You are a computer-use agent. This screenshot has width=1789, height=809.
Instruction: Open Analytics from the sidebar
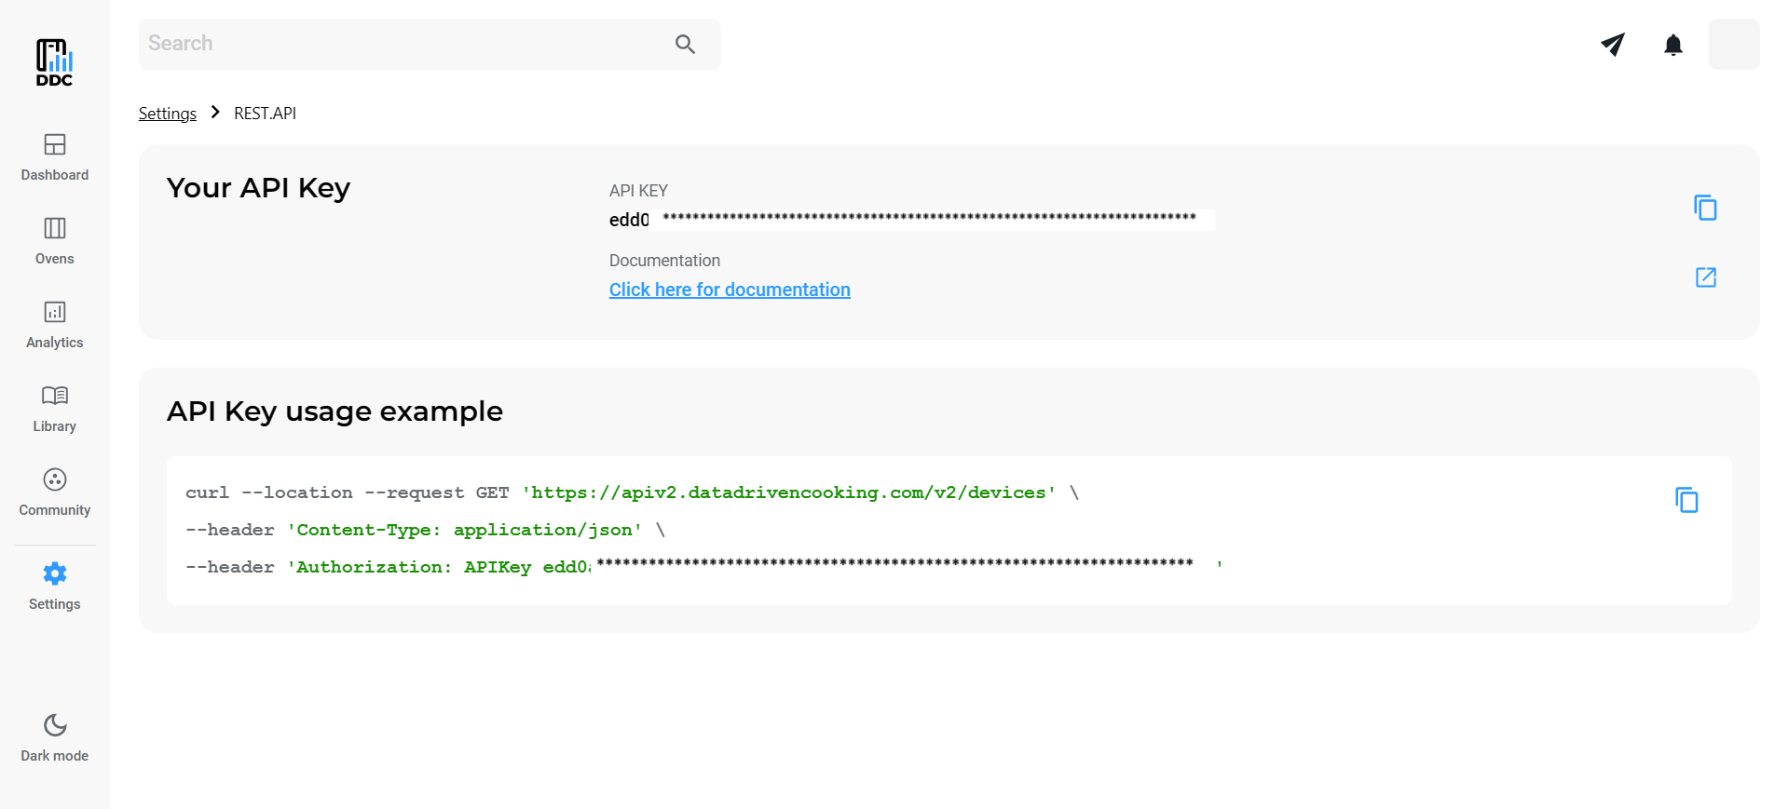point(55,325)
